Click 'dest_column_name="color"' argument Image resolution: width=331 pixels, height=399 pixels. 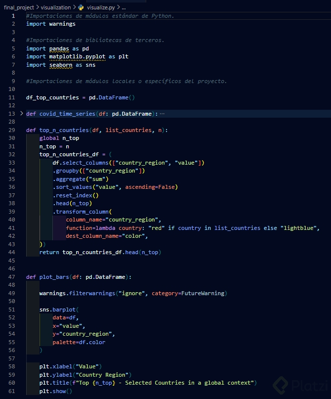point(106,236)
